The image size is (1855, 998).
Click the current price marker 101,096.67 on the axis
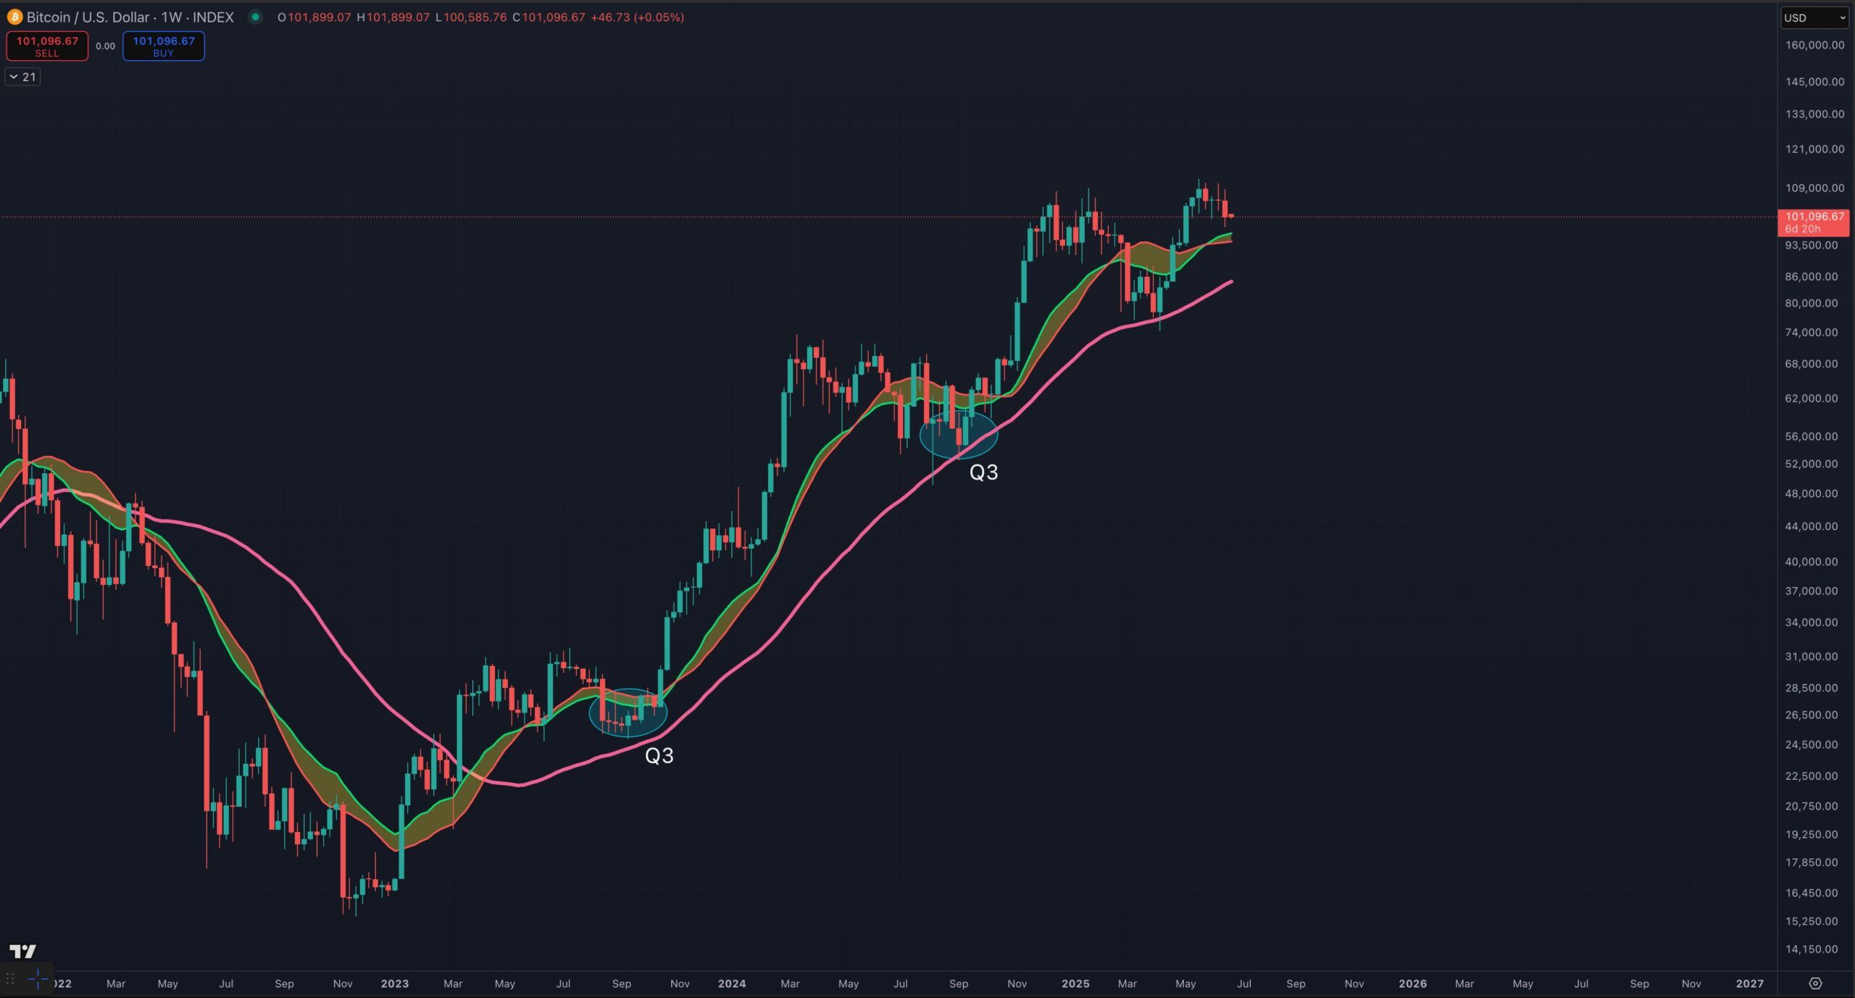(1813, 216)
